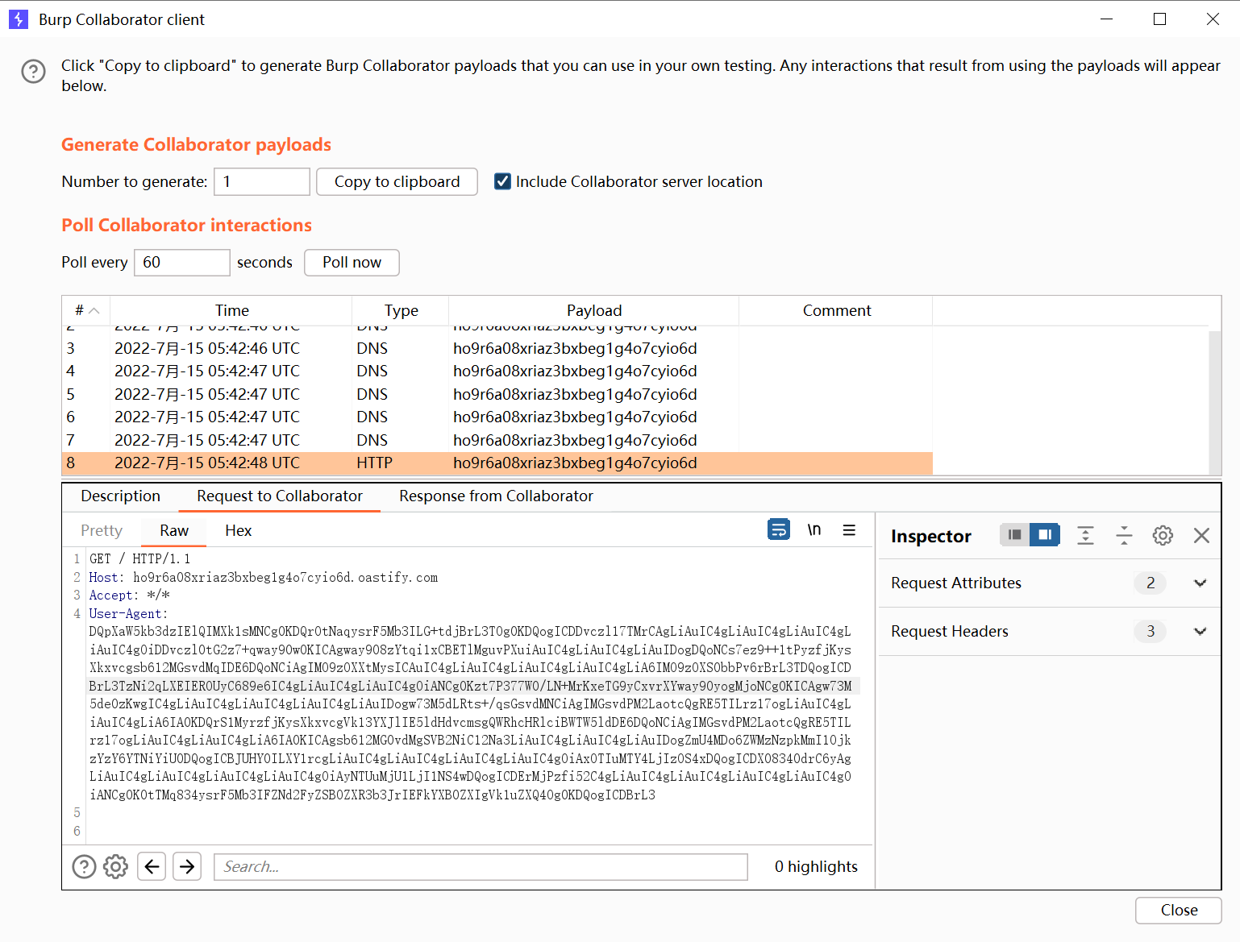Click Request Attributes count badge 2

(1151, 583)
